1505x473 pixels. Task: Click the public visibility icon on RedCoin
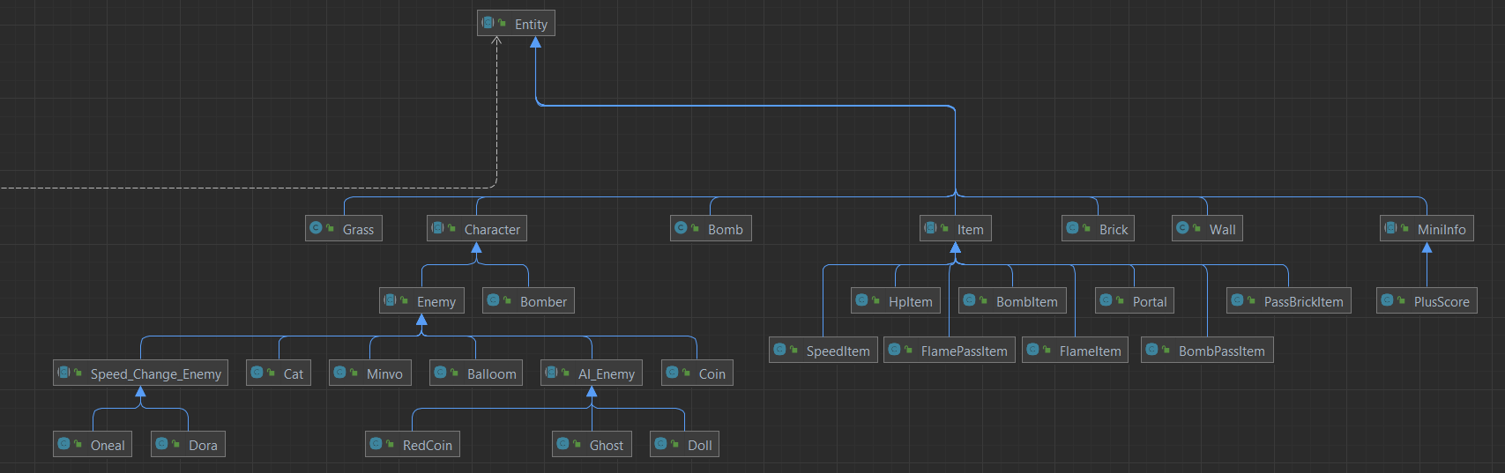coord(390,444)
